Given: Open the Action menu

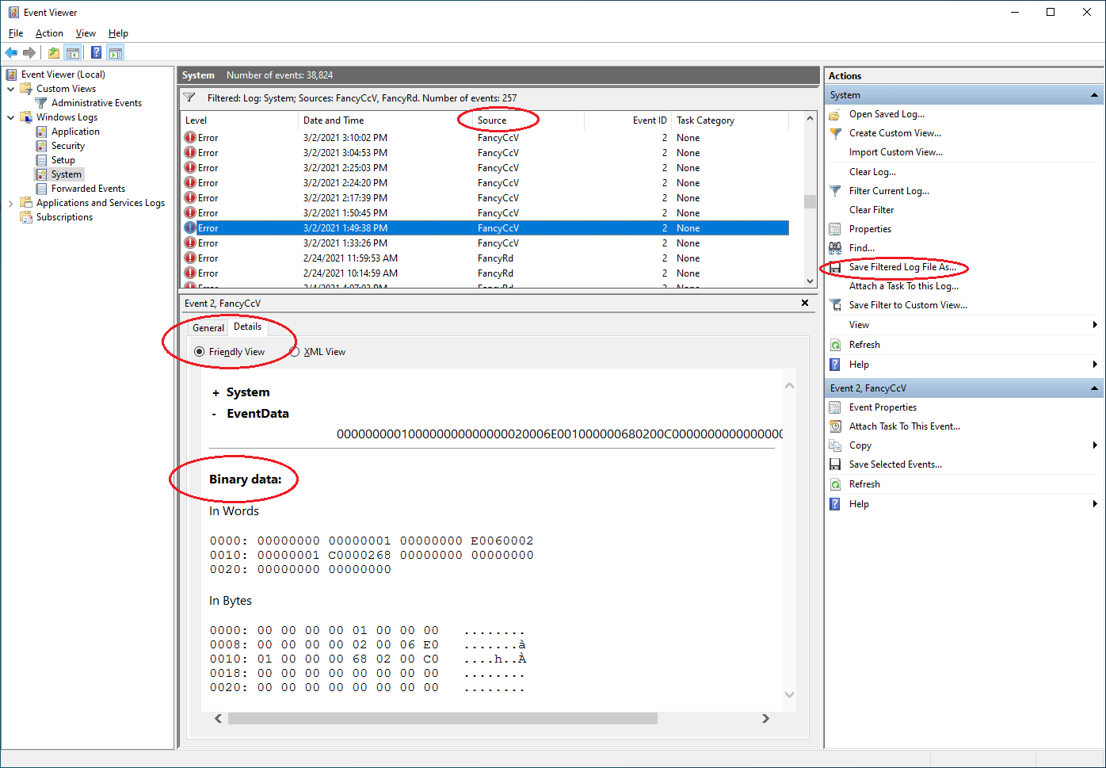Looking at the screenshot, I should point(49,33).
